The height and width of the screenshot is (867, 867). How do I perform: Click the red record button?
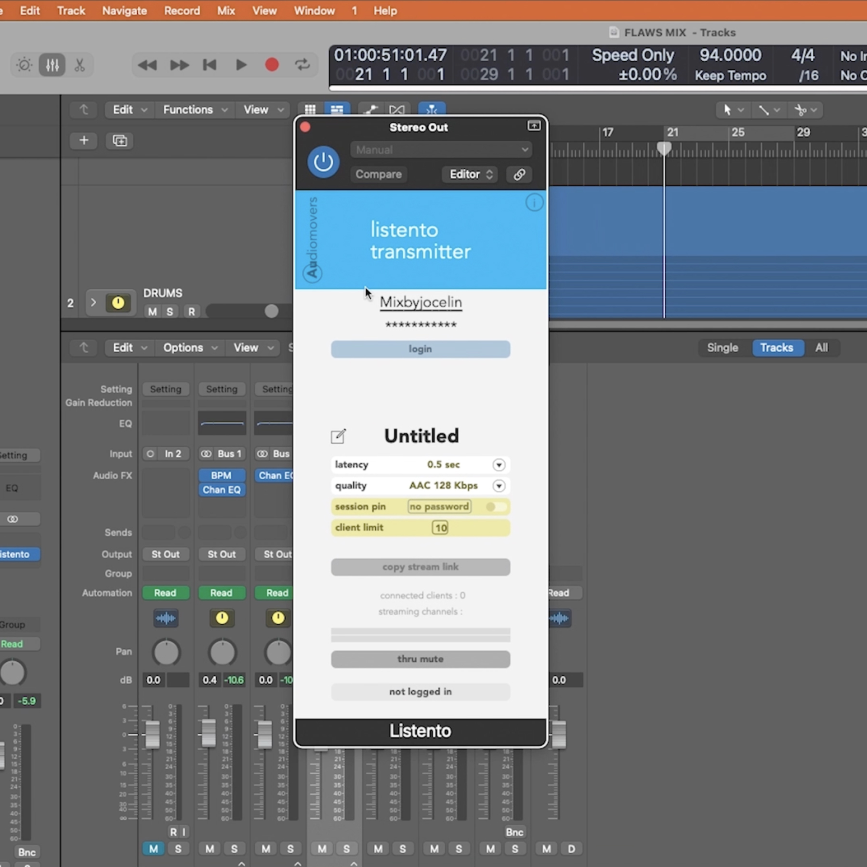(272, 65)
